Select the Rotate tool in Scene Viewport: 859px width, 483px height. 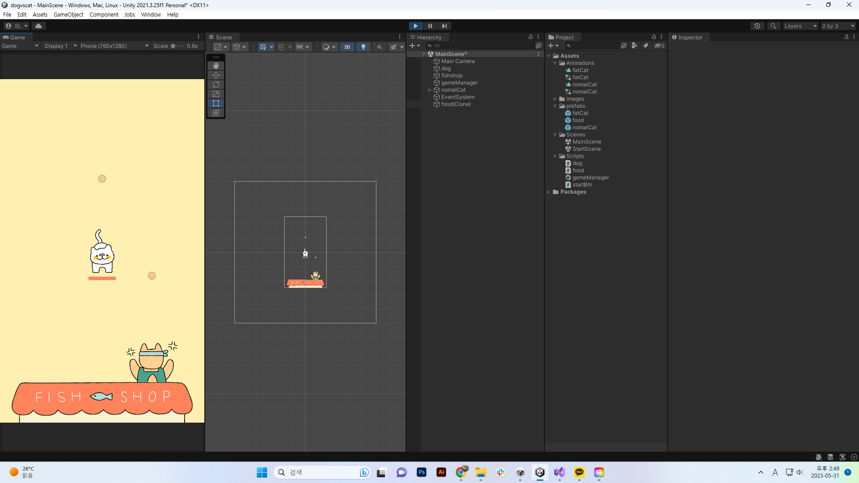point(216,85)
